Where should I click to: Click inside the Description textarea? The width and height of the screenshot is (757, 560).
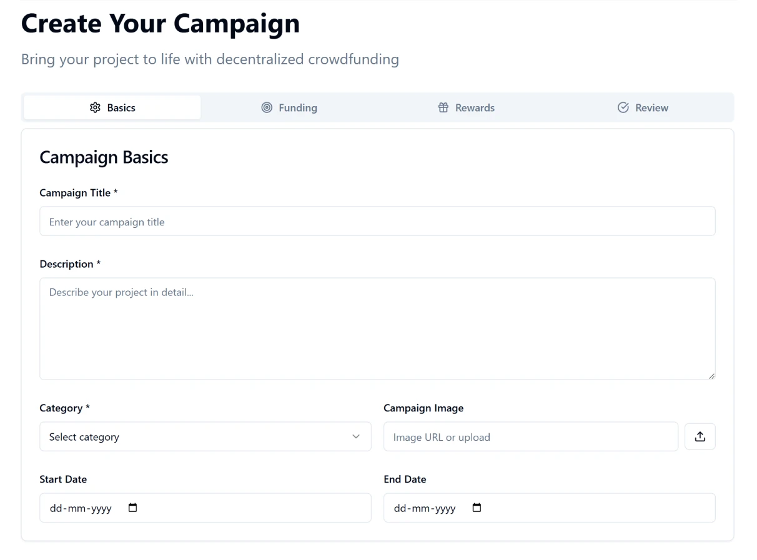tap(377, 328)
